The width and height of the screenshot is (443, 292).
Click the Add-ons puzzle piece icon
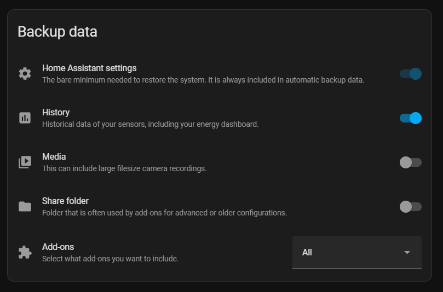[x=25, y=252]
